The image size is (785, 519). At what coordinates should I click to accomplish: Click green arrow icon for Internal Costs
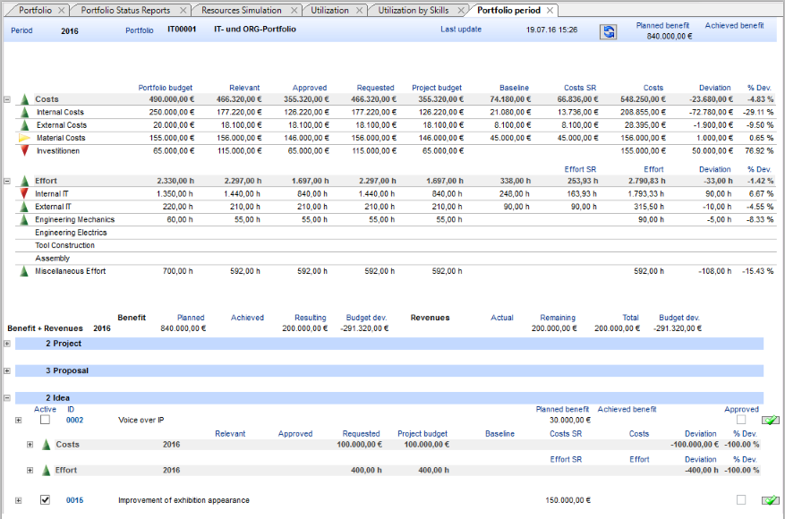click(24, 112)
